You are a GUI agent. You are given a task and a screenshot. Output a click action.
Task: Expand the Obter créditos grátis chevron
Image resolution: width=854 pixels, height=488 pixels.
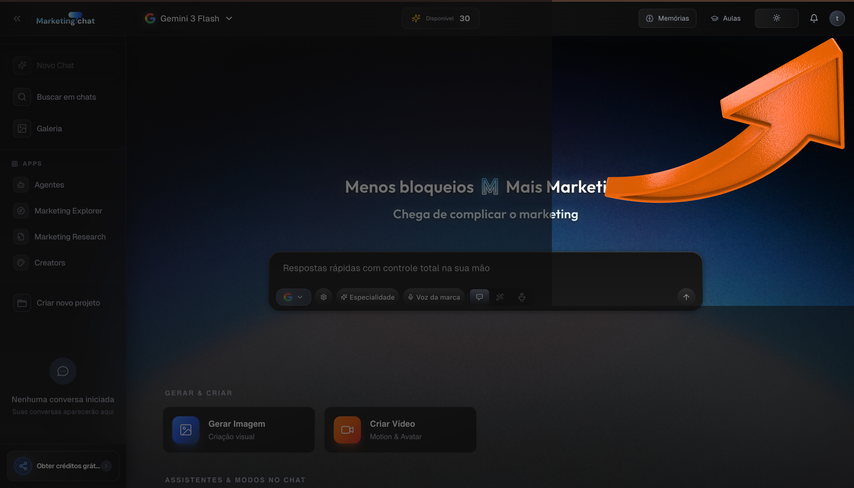click(x=106, y=466)
